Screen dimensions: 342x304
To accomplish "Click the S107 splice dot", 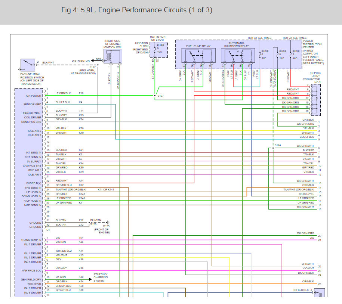I will 155,96.
